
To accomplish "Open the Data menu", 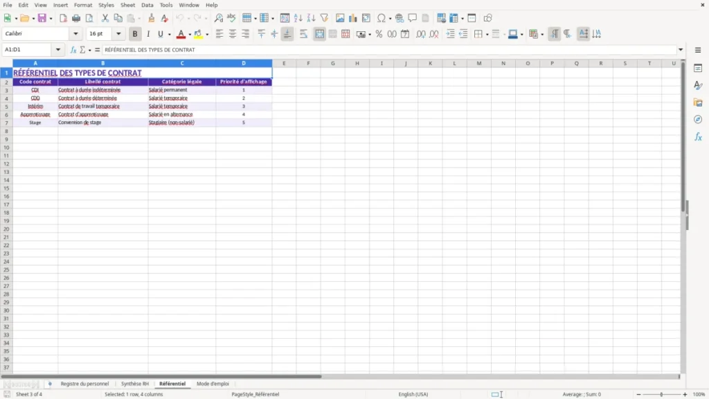I will [147, 5].
